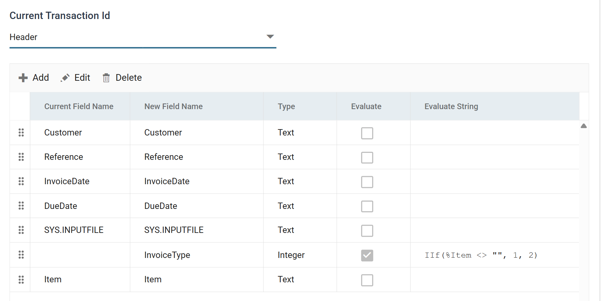This screenshot has width=609, height=301.
Task: Click the drag handle for InvoiceDate row
Action: tap(21, 181)
